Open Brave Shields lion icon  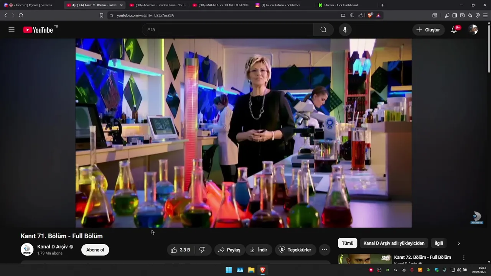(370, 15)
